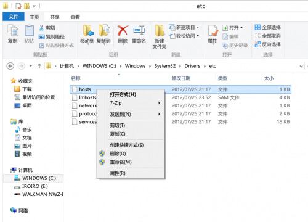
Task: Click Invert selection (反向选择) in ribbon
Action: (x=268, y=44)
